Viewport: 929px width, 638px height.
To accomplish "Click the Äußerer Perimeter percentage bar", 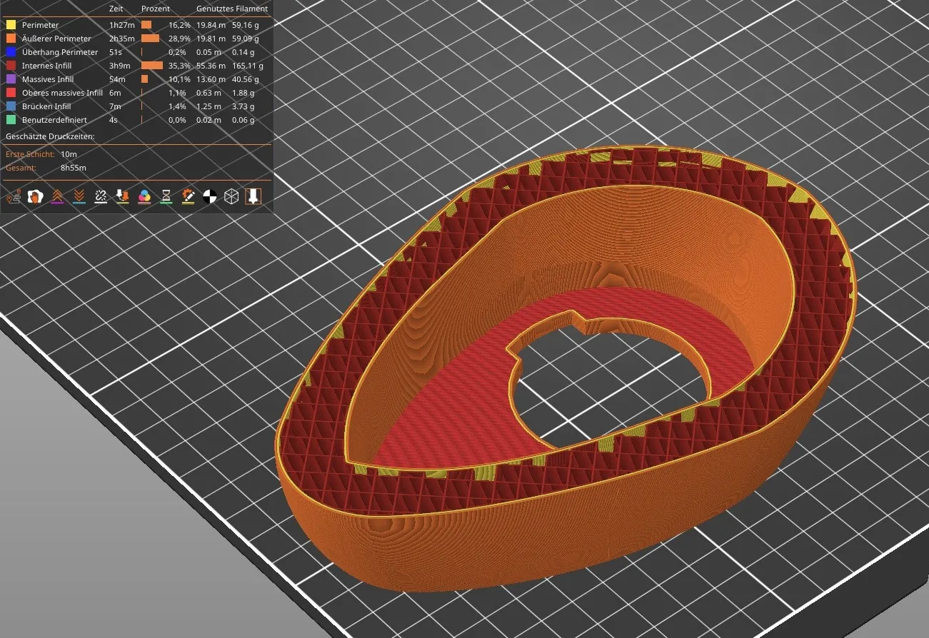I will (x=150, y=39).
